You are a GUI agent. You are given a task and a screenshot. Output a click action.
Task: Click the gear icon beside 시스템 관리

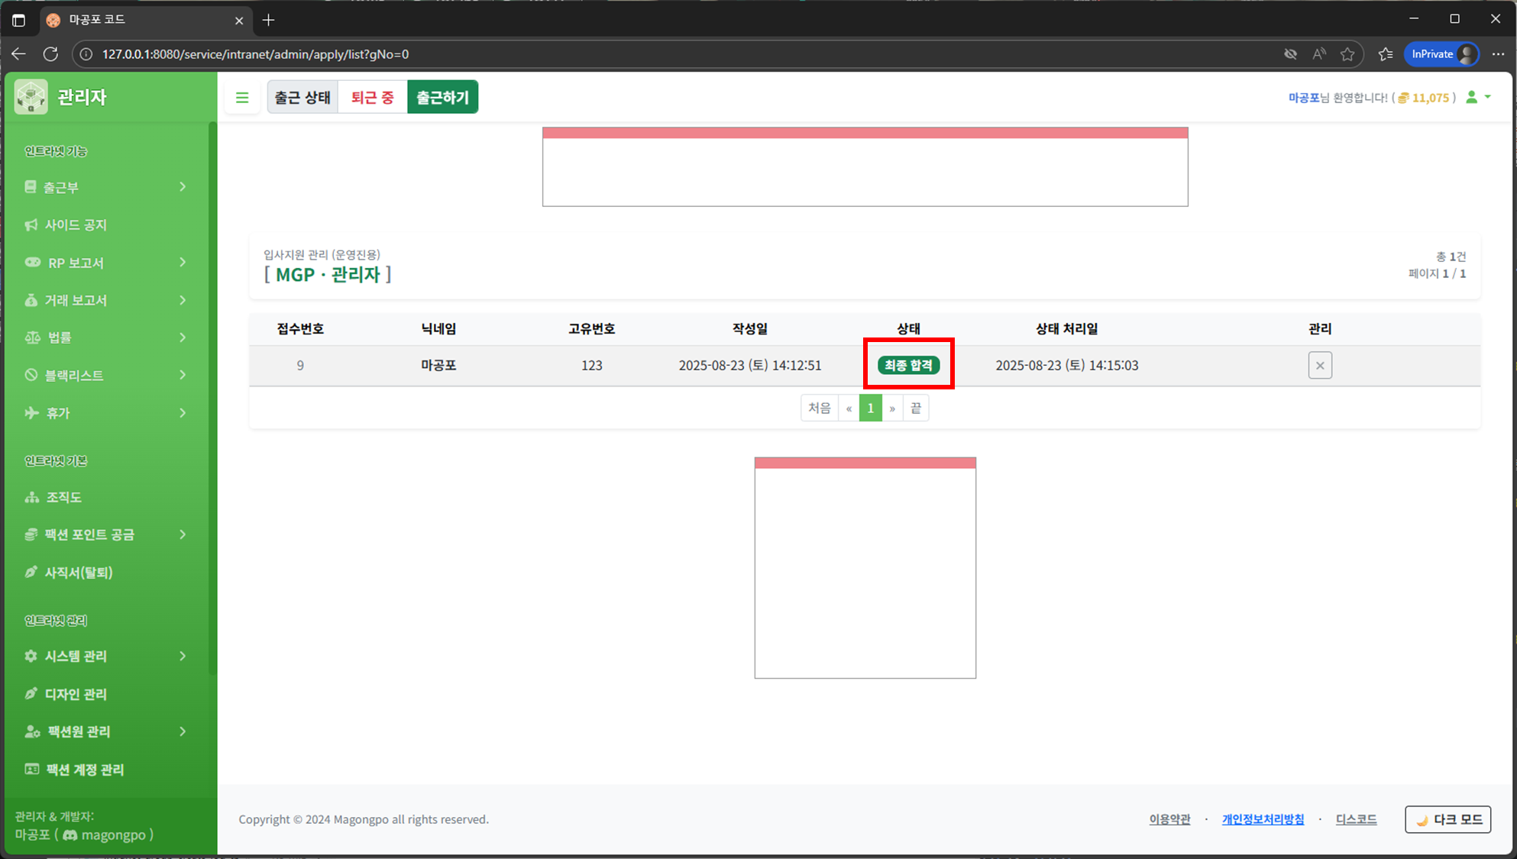(31, 656)
